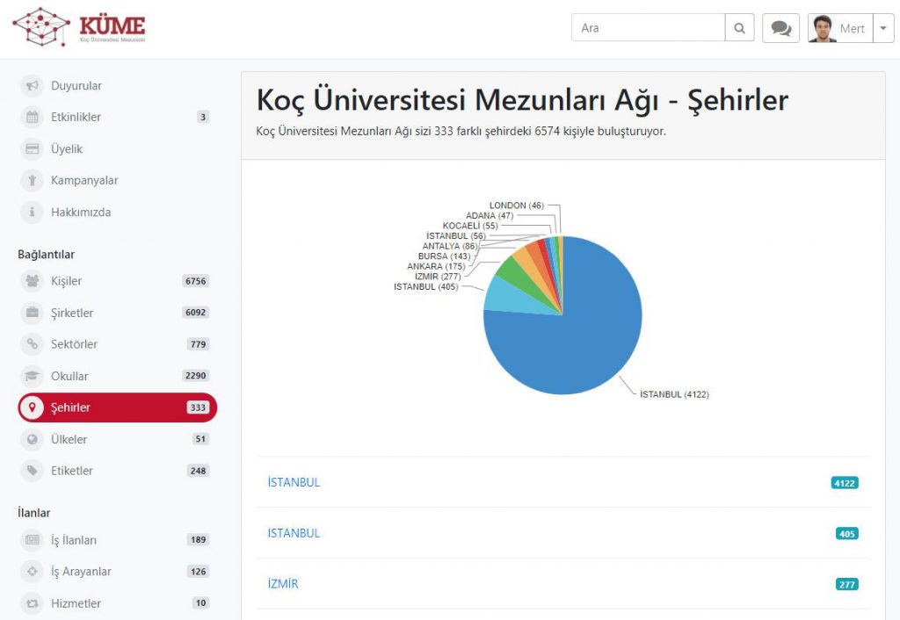Click the ANTALYA (86) chart label
This screenshot has width=900, height=620.
tap(450, 246)
